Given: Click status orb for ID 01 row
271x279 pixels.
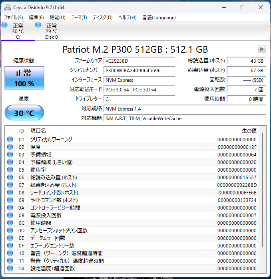Looking at the screenshot, I should pyautogui.click(x=10, y=139).
